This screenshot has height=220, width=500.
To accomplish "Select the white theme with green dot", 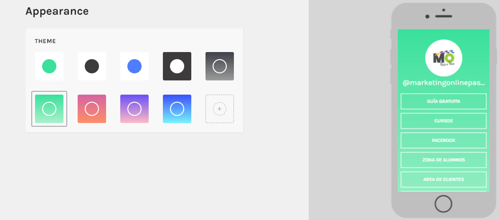I will 49,66.
